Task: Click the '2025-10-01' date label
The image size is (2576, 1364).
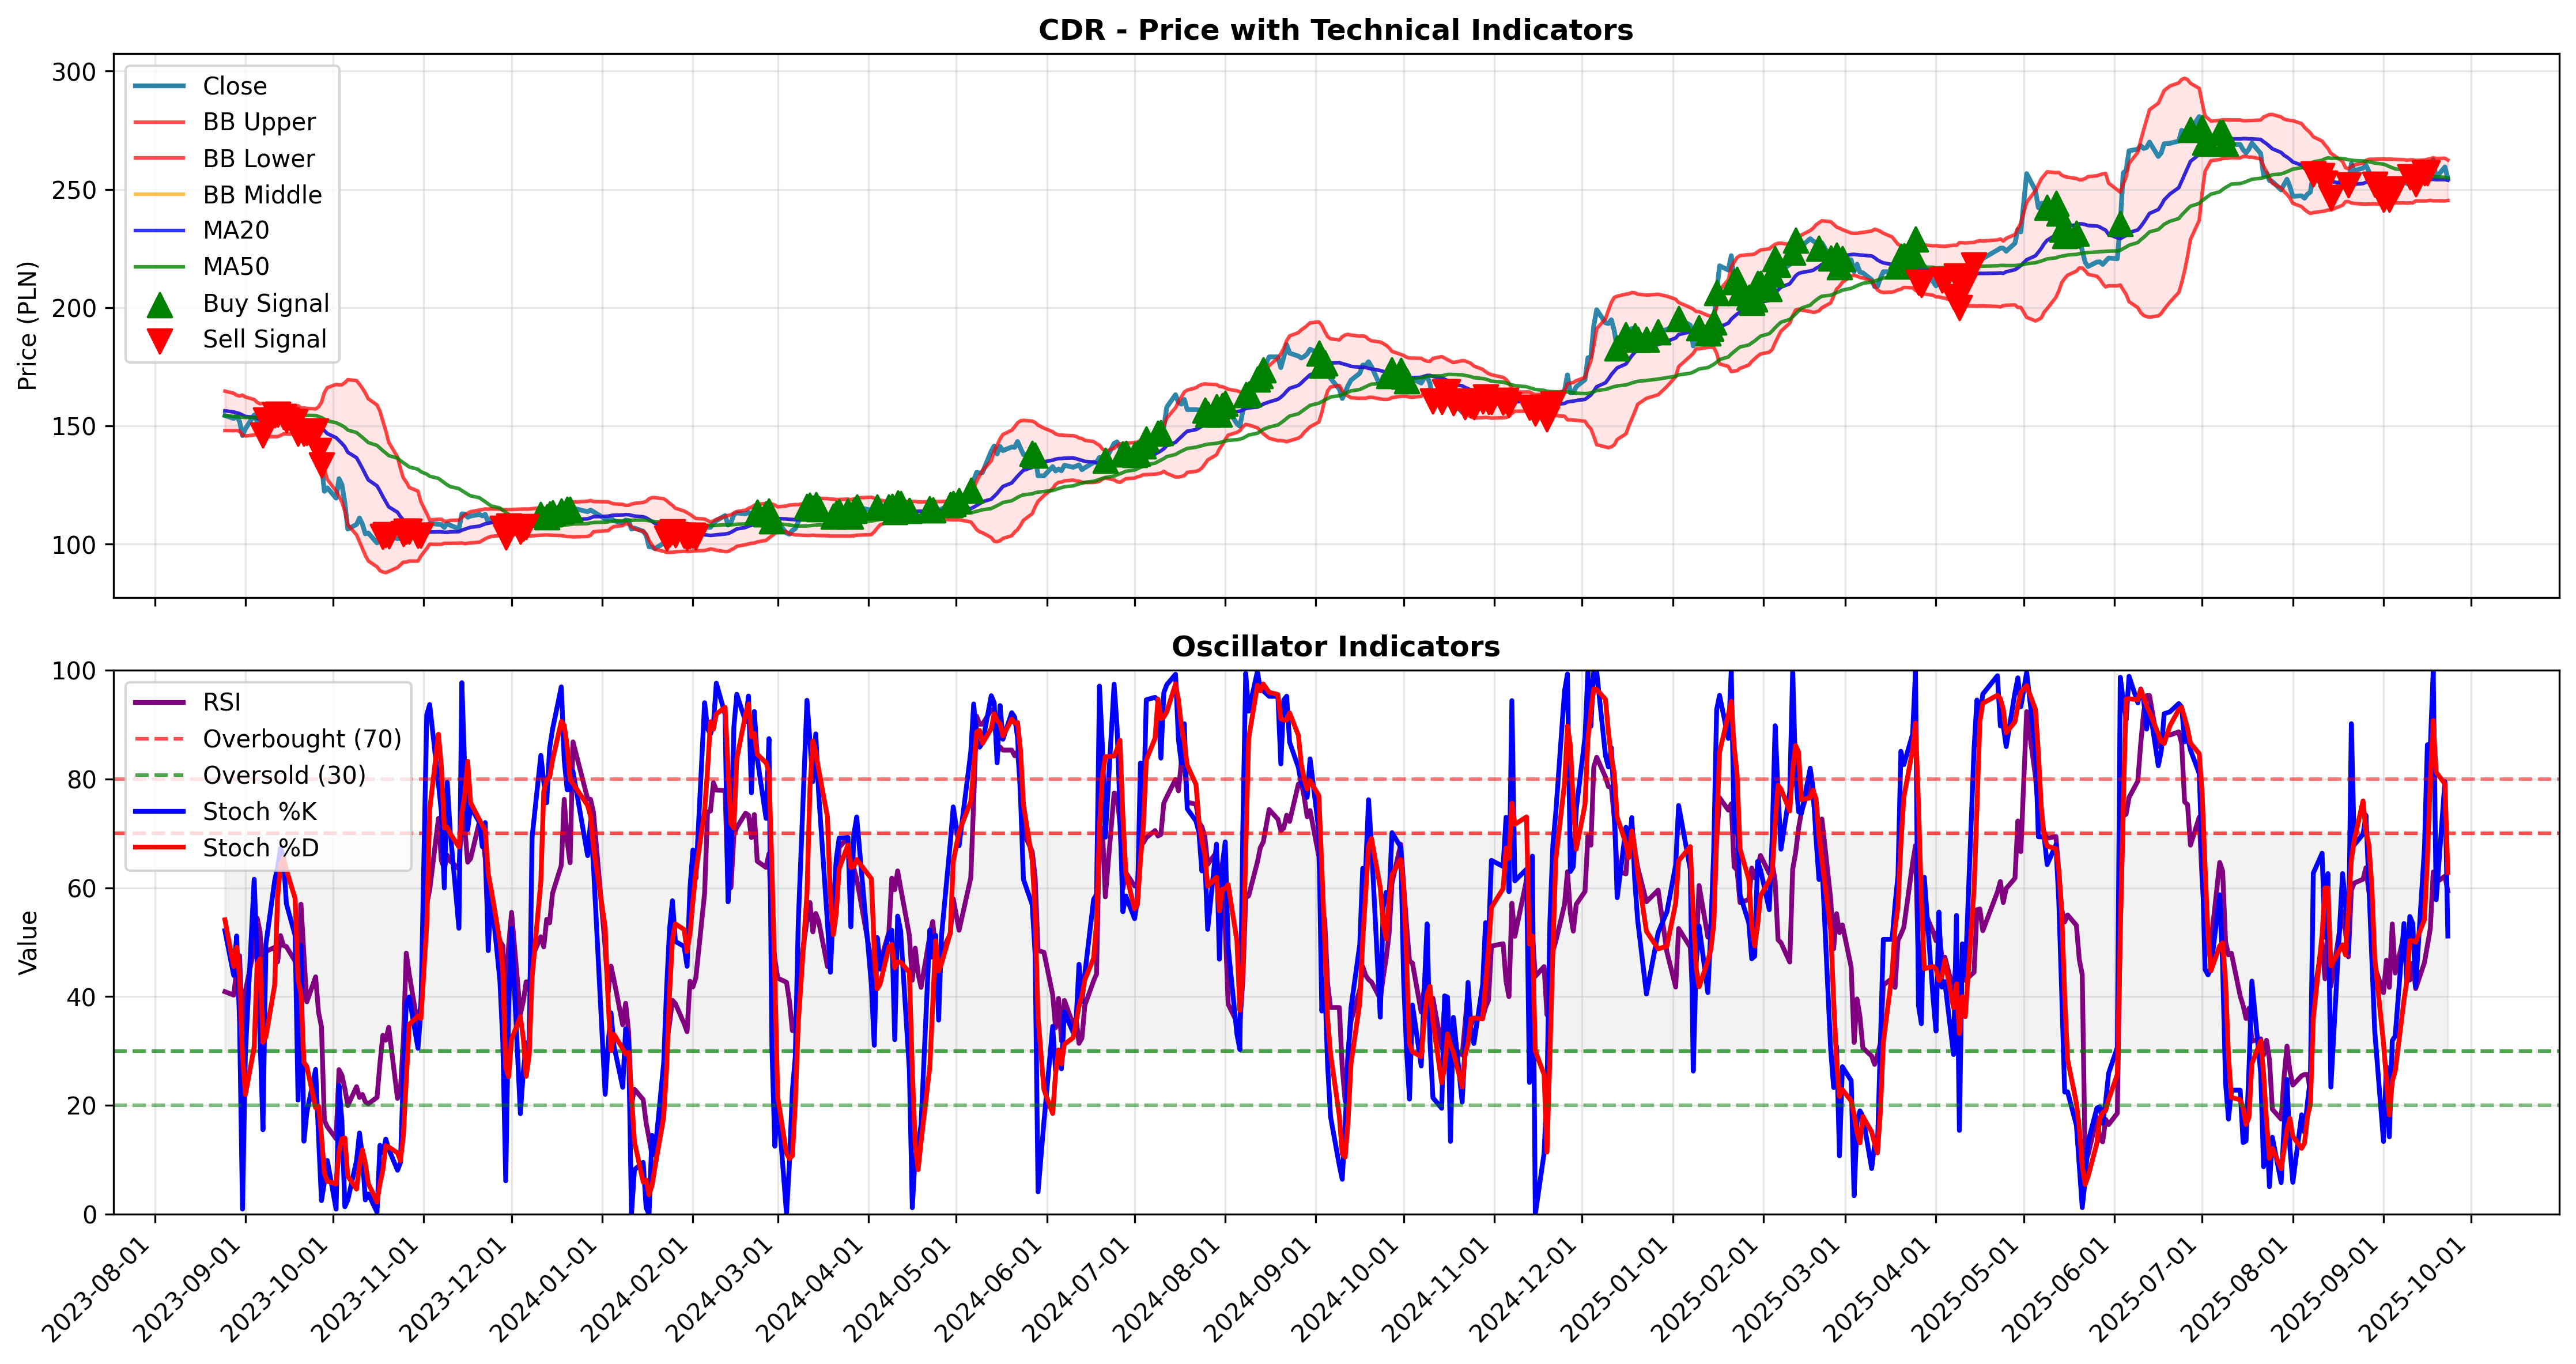Action: [x=2415, y=1291]
